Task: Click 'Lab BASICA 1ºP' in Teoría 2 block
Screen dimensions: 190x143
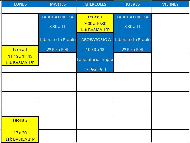Action: point(20,139)
